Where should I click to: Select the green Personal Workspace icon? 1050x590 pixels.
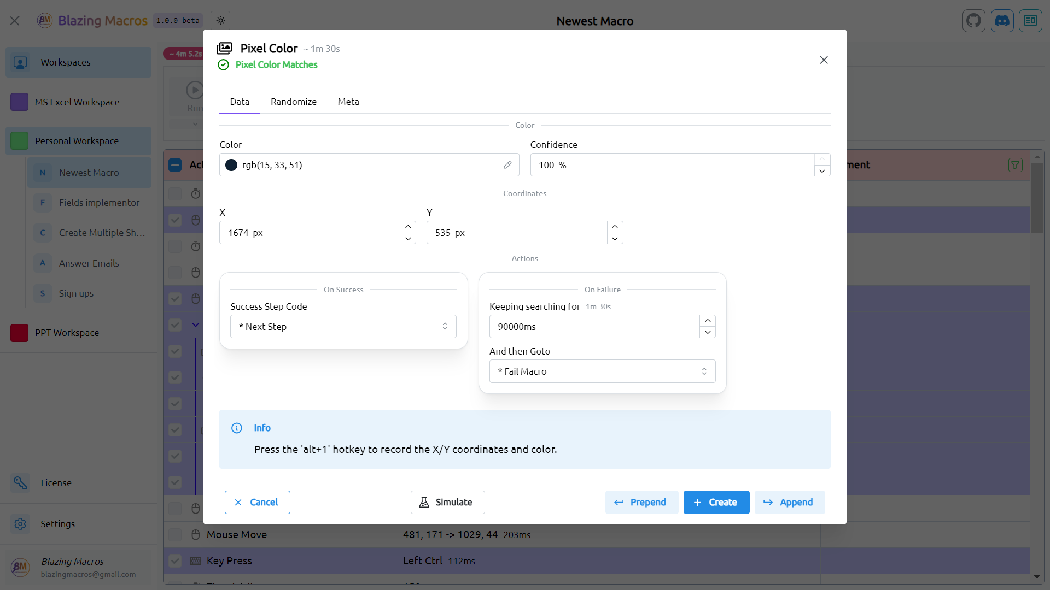(x=19, y=141)
